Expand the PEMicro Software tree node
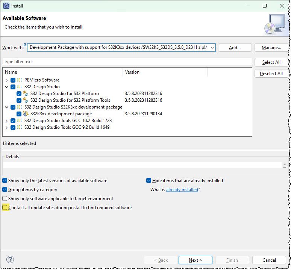291x270 pixels. [x=7, y=80]
